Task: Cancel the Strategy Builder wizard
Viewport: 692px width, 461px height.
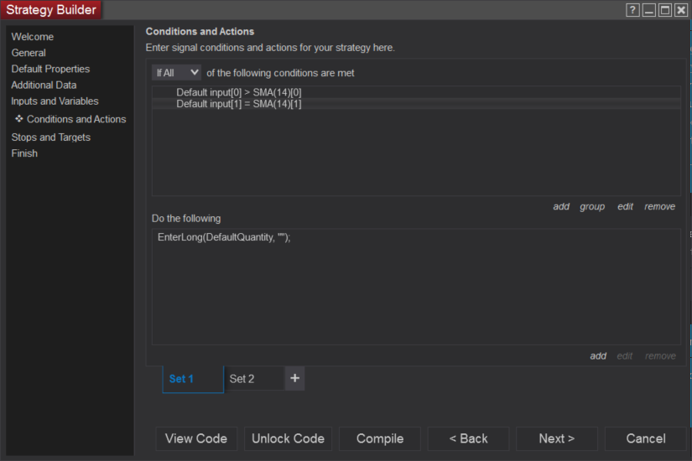Action: tap(646, 438)
